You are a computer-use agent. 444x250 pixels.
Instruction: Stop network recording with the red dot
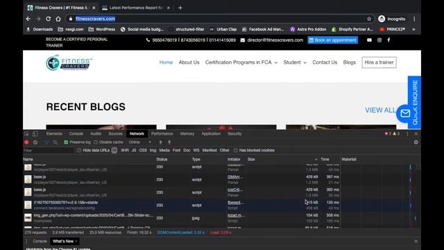26,142
